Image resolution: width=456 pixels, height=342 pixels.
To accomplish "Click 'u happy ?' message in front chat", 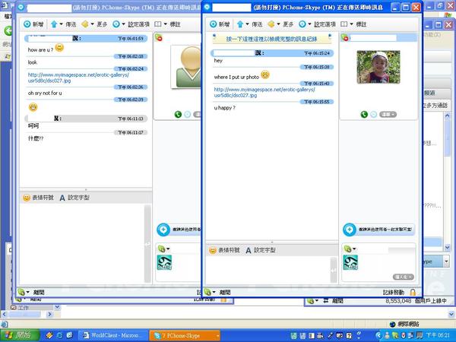I will point(224,108).
